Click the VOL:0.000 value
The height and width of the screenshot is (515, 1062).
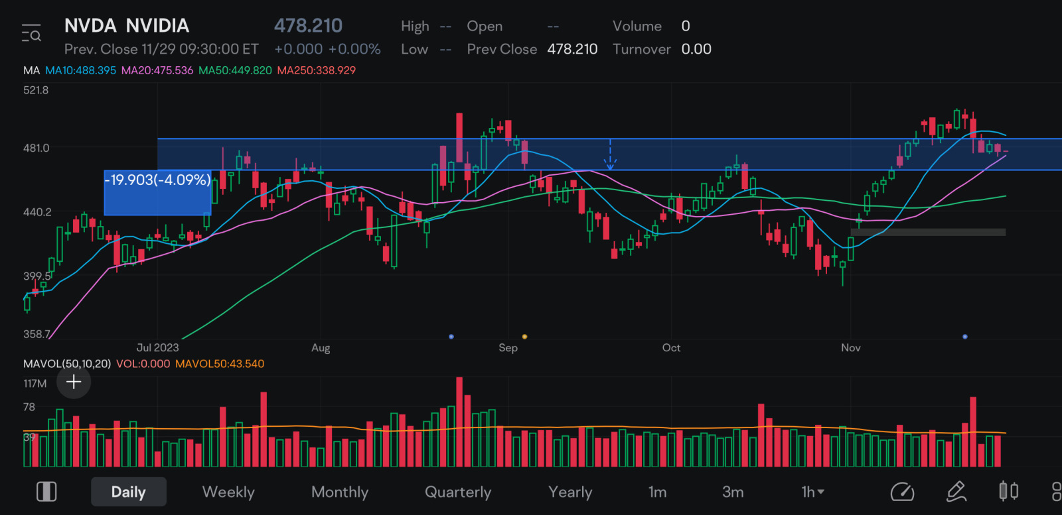[x=143, y=364]
